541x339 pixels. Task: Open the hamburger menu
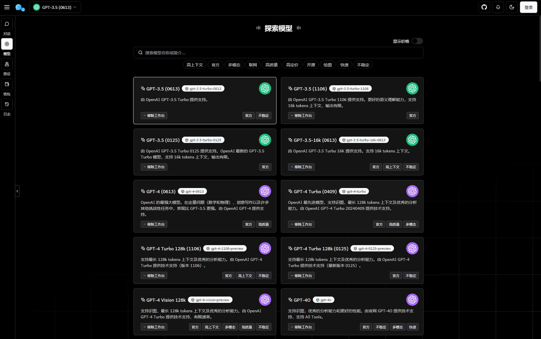pos(7,7)
